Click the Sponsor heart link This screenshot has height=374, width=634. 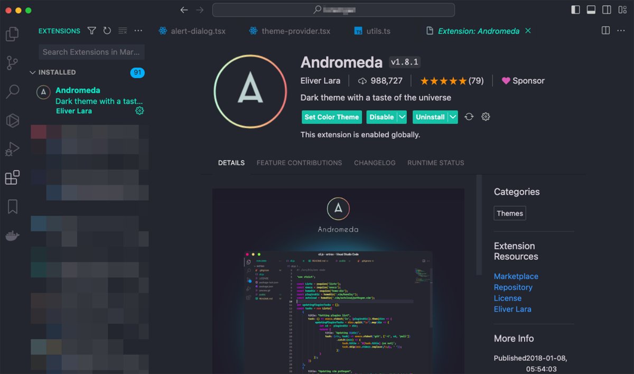coord(523,81)
